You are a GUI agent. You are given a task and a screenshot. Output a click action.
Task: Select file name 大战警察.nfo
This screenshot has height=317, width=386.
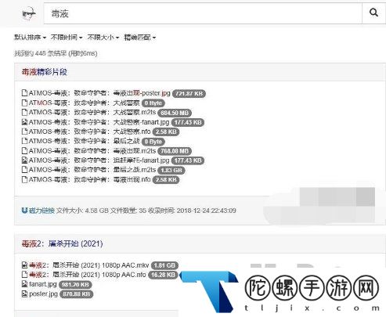tap(89, 131)
